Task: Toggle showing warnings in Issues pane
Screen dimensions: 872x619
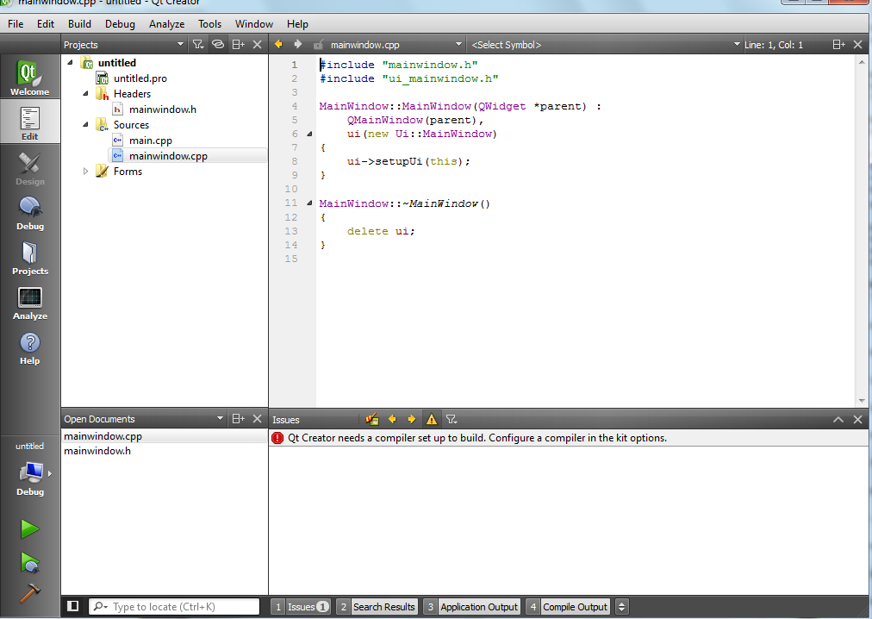Action: click(x=432, y=419)
